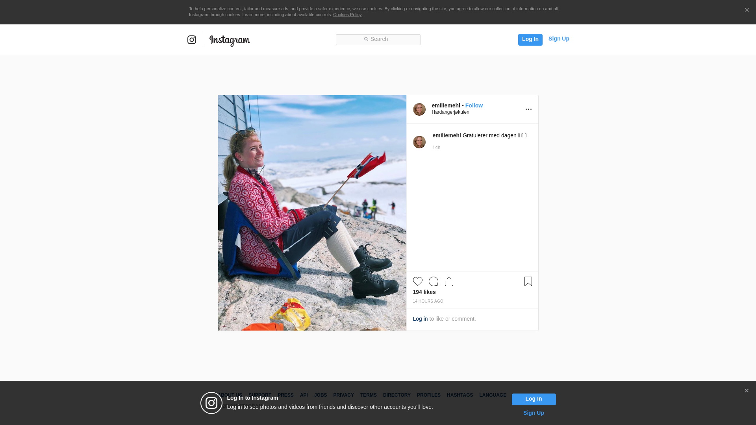Click the comment speech bubble icon
This screenshot has width=756, height=425.
(434, 281)
